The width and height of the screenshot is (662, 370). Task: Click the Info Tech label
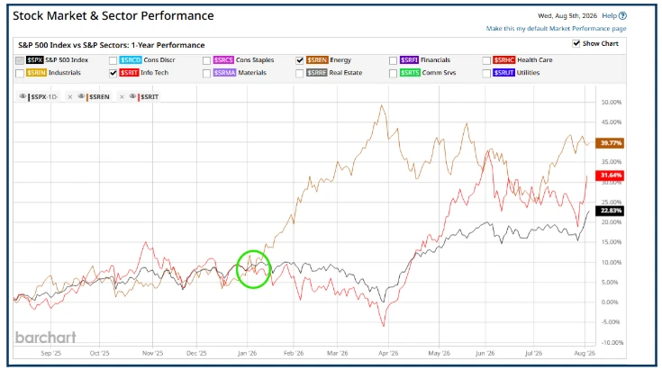coord(155,73)
